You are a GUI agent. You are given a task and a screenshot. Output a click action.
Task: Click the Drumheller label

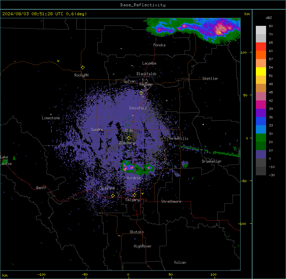point(212,161)
